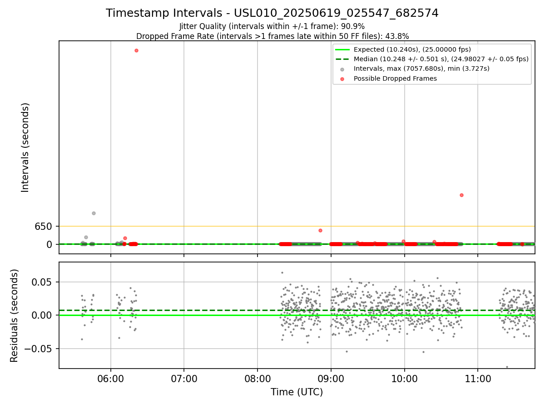Viewport: 545px width, 408px height.
Task: Click the '07:00' x-axis tick label
Action: [184, 378]
